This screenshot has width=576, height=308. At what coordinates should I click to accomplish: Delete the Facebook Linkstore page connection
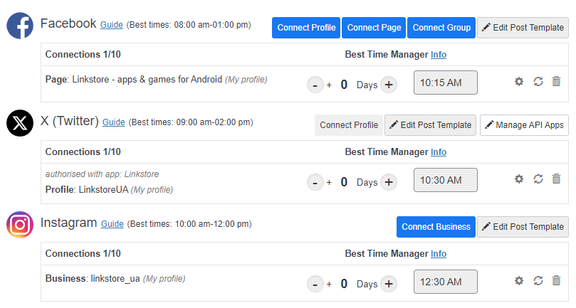(557, 82)
